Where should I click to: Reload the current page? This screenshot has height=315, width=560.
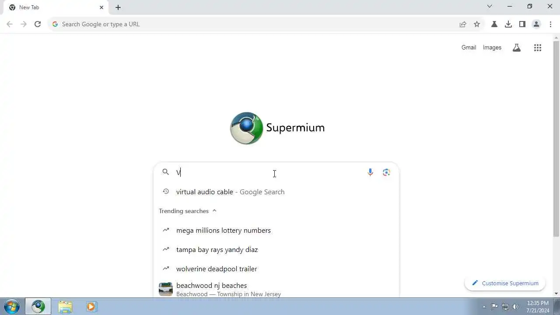point(38,24)
